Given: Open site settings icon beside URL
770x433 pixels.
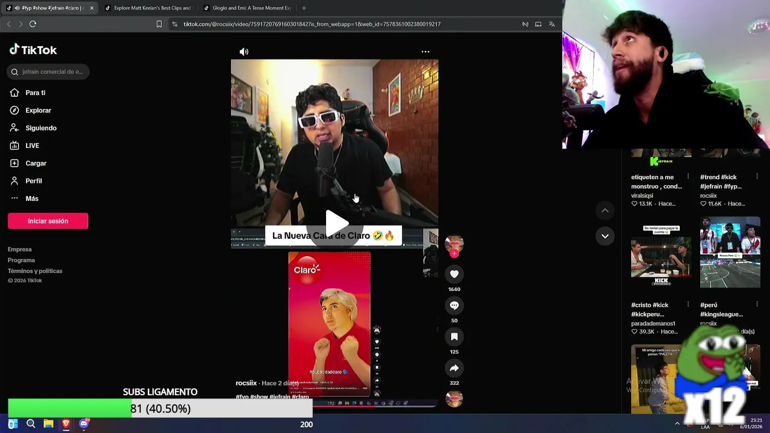Looking at the screenshot, I should (174, 24).
